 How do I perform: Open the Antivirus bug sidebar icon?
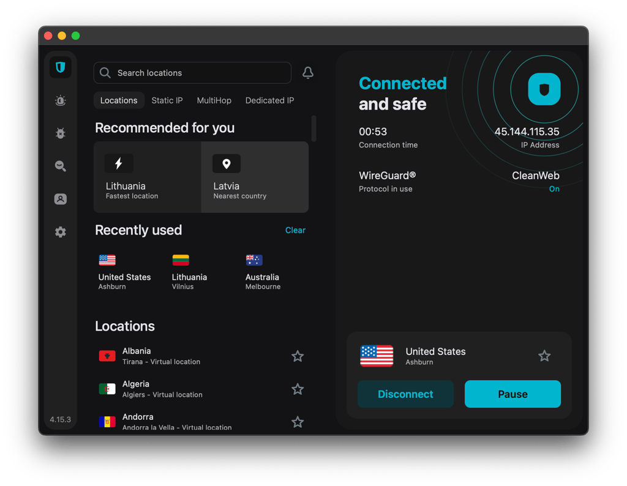pos(61,133)
